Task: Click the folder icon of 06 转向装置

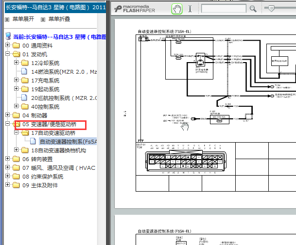Action: [16, 159]
